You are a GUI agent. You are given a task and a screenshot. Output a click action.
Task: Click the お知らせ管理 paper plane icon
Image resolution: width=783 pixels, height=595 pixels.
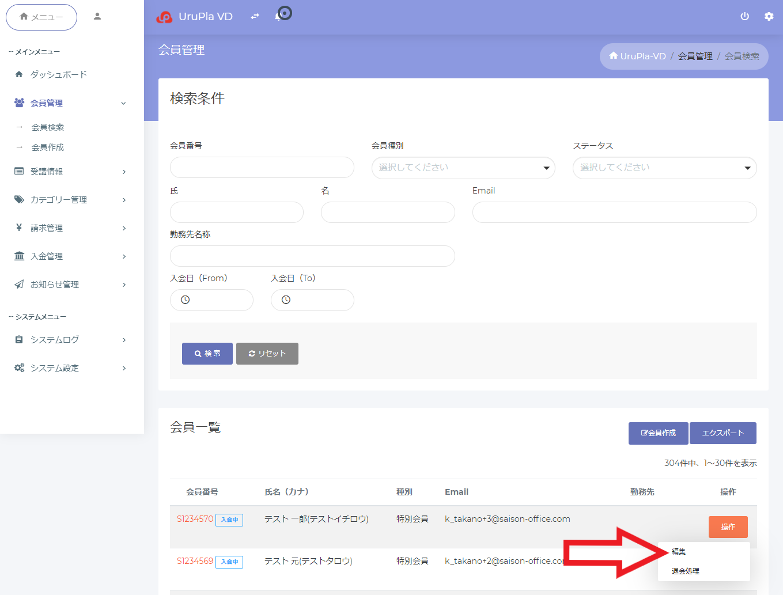[x=19, y=284]
